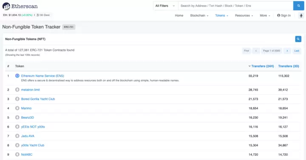The width and height of the screenshot is (306, 160).
Task: Click the Jadu AVA token icon
Action: [x=17, y=136]
